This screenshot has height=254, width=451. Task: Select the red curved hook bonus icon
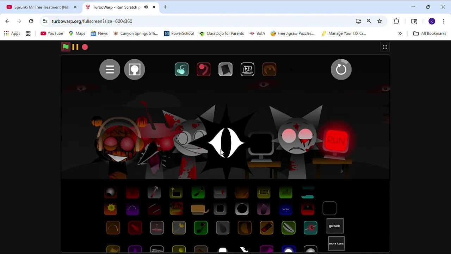pos(204,69)
